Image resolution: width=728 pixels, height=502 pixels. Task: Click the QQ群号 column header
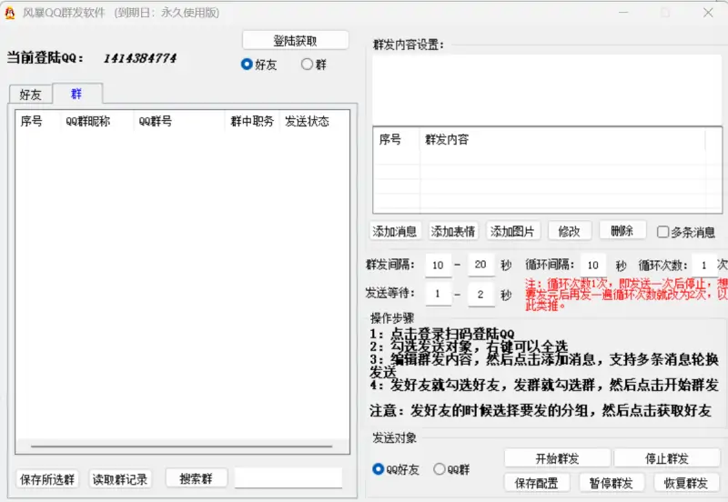[x=156, y=121]
